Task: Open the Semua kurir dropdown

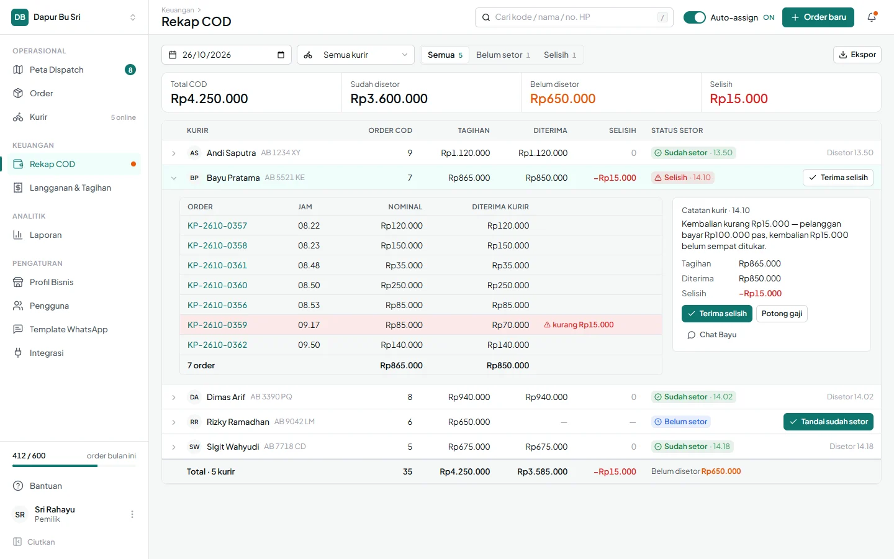Action: (x=356, y=55)
